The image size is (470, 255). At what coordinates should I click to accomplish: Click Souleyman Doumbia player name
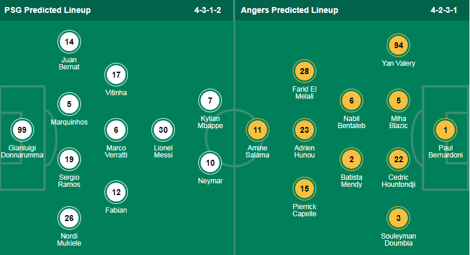[x=398, y=239]
